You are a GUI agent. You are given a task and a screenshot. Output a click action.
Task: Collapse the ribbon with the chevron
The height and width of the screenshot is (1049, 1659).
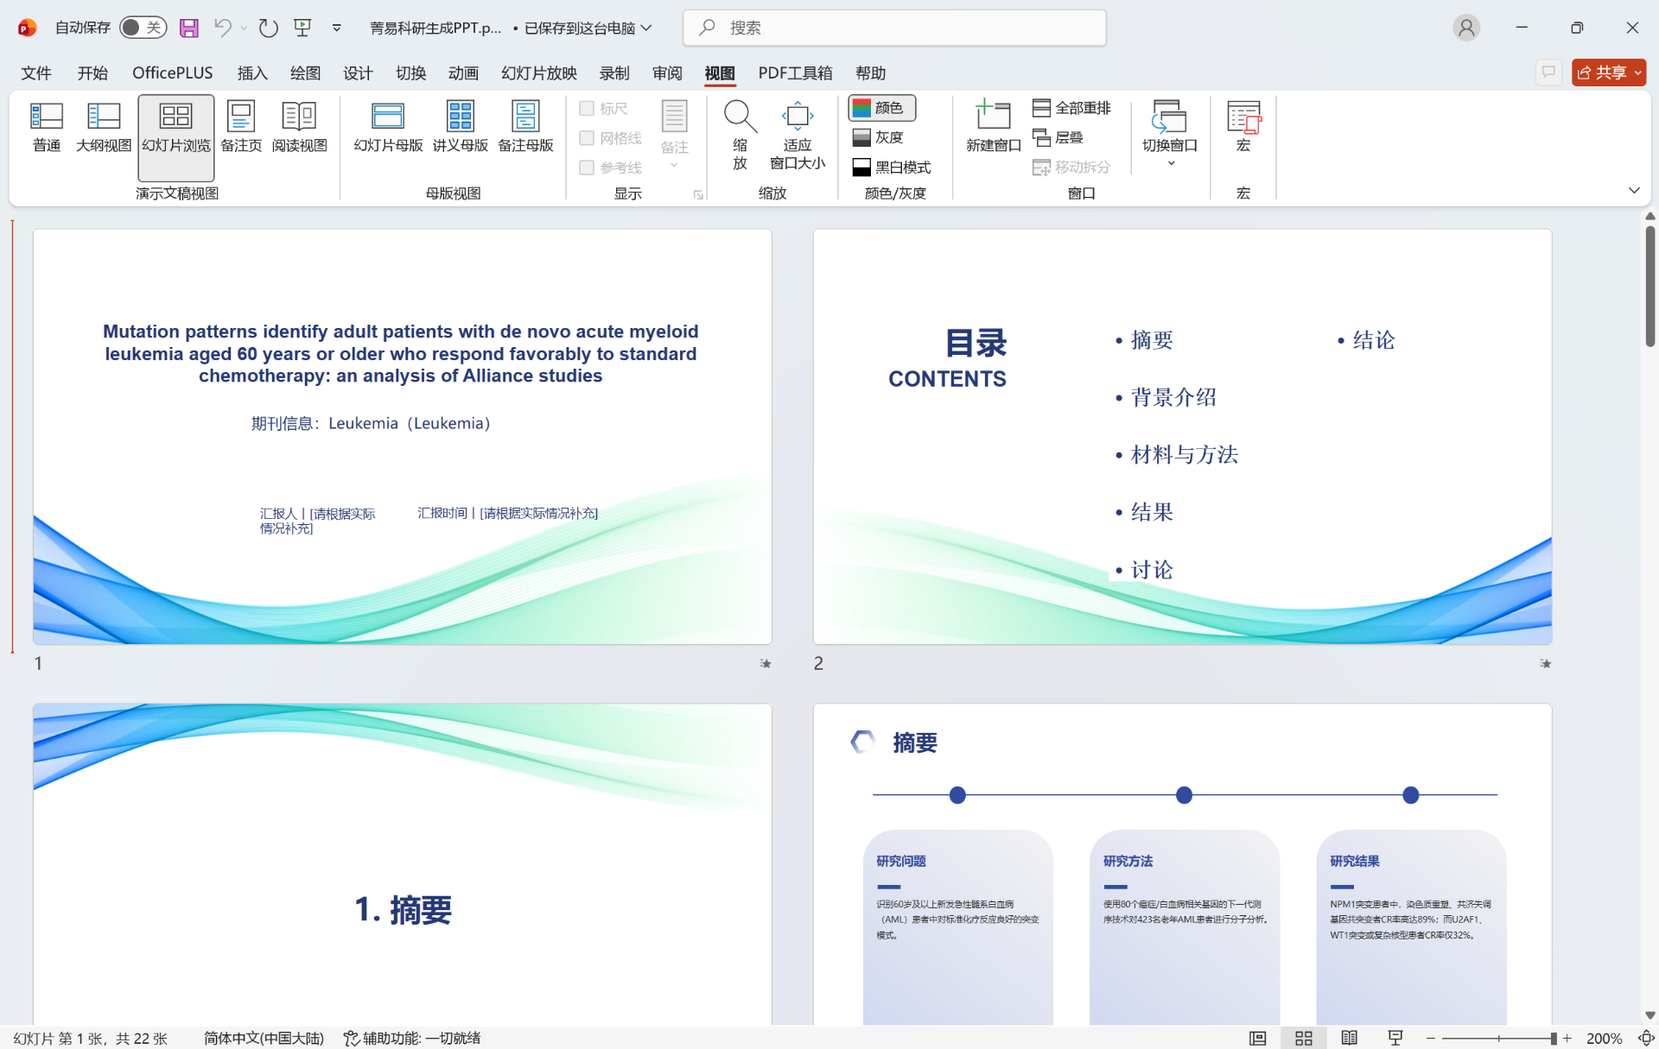click(1633, 190)
